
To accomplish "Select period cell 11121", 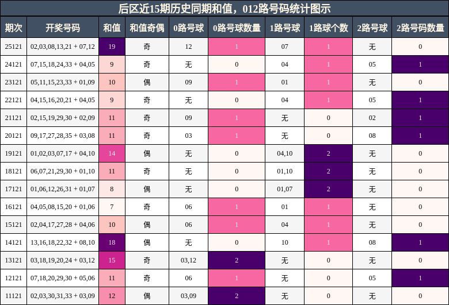I will point(13,296).
